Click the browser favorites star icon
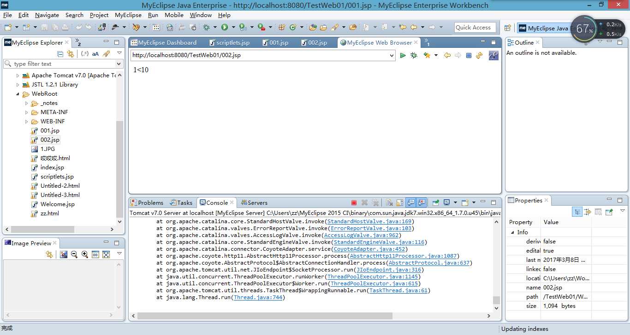The image size is (630, 335). coord(427,55)
